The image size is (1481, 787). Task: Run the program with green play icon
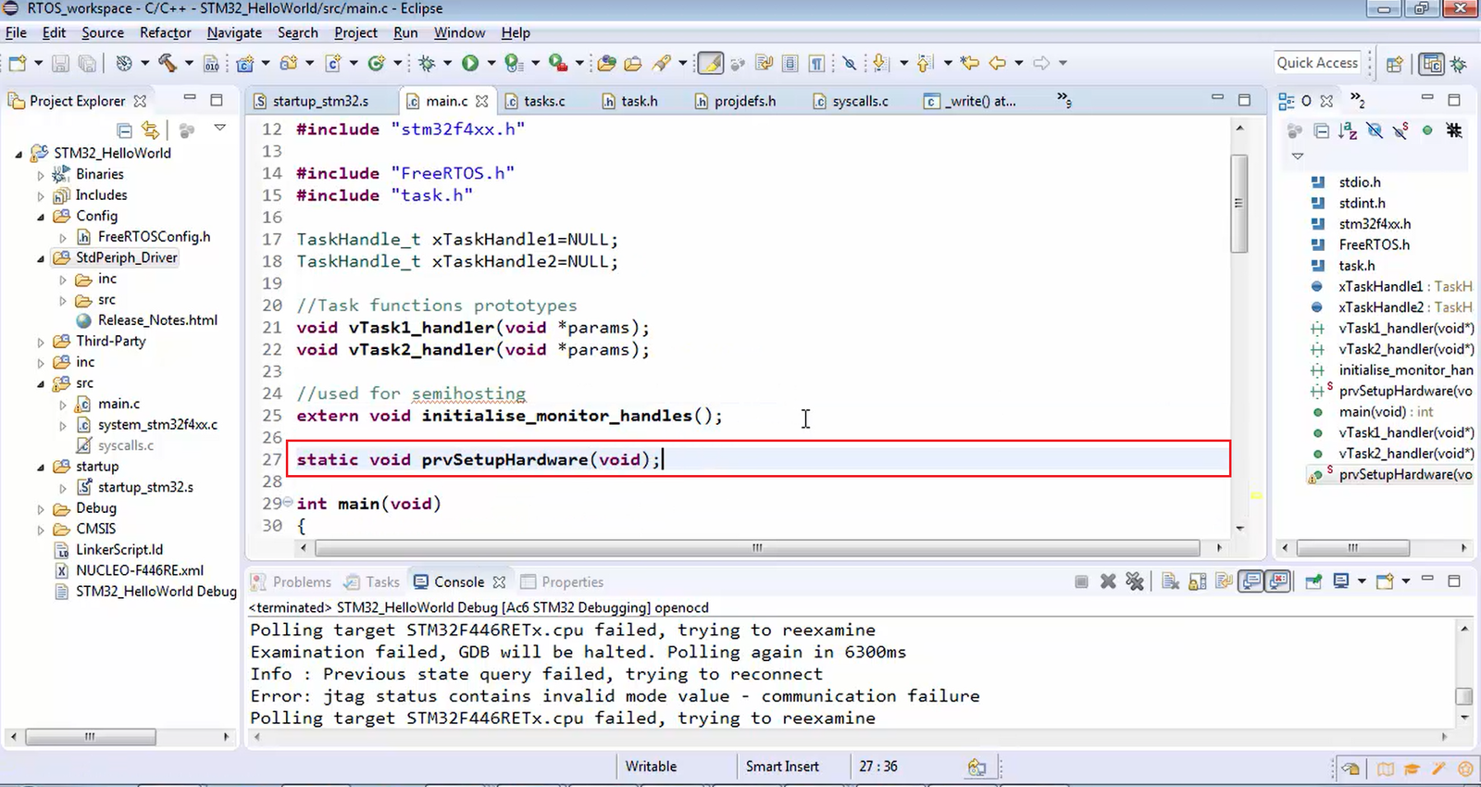[x=470, y=63]
